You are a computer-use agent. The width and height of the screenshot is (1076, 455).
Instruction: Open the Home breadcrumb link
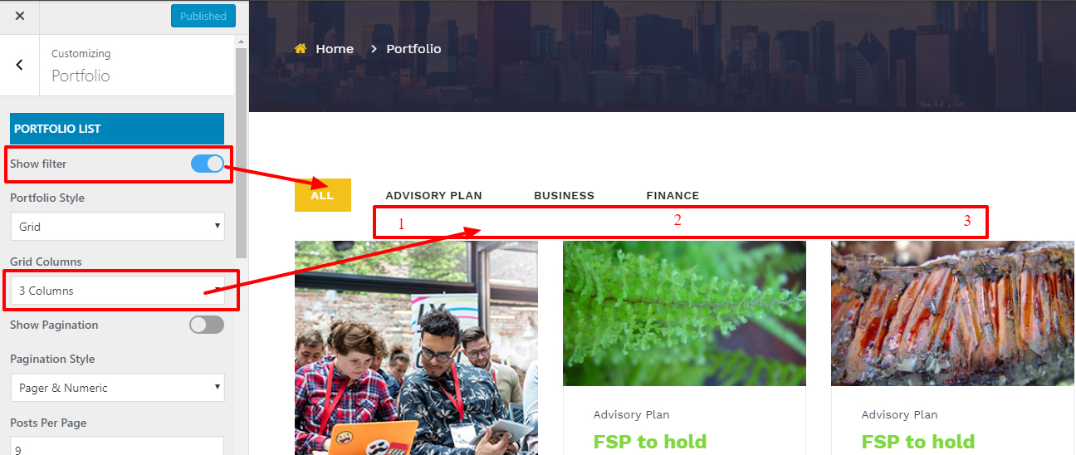click(335, 49)
